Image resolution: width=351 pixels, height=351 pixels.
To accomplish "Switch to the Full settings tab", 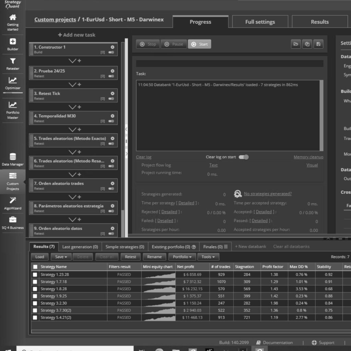I will click(x=260, y=22).
